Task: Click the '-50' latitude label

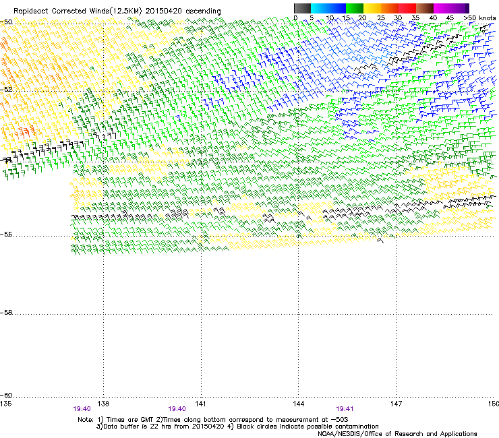Action: (6, 22)
